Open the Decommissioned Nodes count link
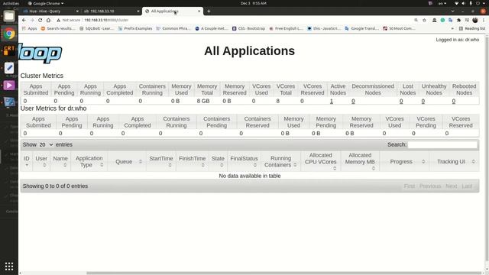The width and height of the screenshot is (489, 275). [353, 102]
